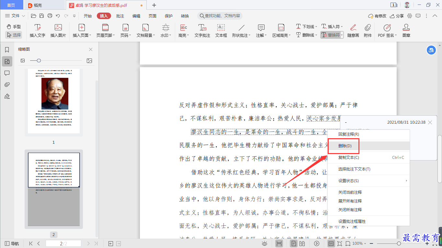Expand the 替换符 dropdown arrow
Image resolution: width=442 pixels, height=248 pixels.
click(342, 35)
